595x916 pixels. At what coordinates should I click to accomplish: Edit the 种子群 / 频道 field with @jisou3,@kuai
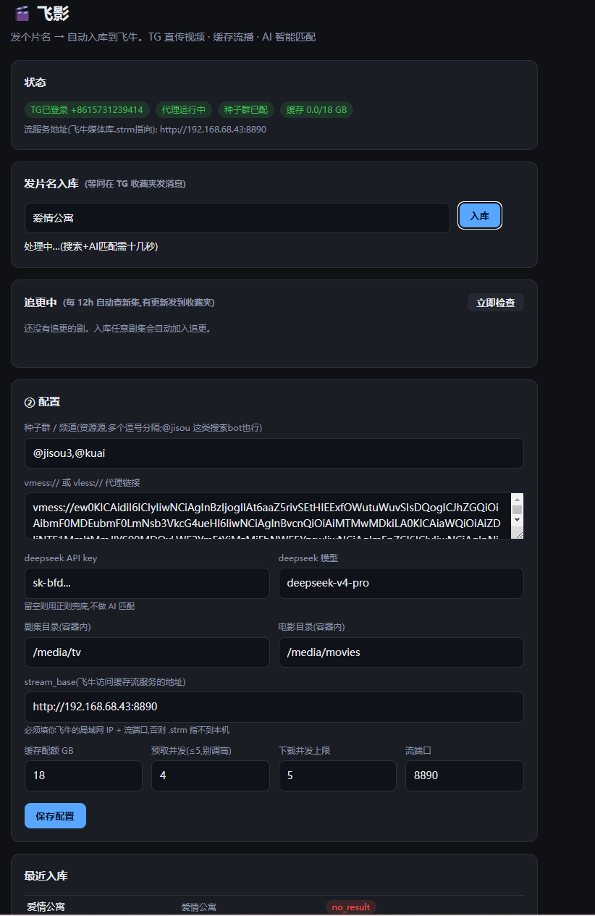pyautogui.click(x=274, y=453)
